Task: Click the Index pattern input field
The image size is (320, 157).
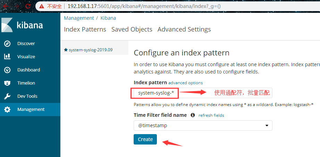Action: click(203, 93)
